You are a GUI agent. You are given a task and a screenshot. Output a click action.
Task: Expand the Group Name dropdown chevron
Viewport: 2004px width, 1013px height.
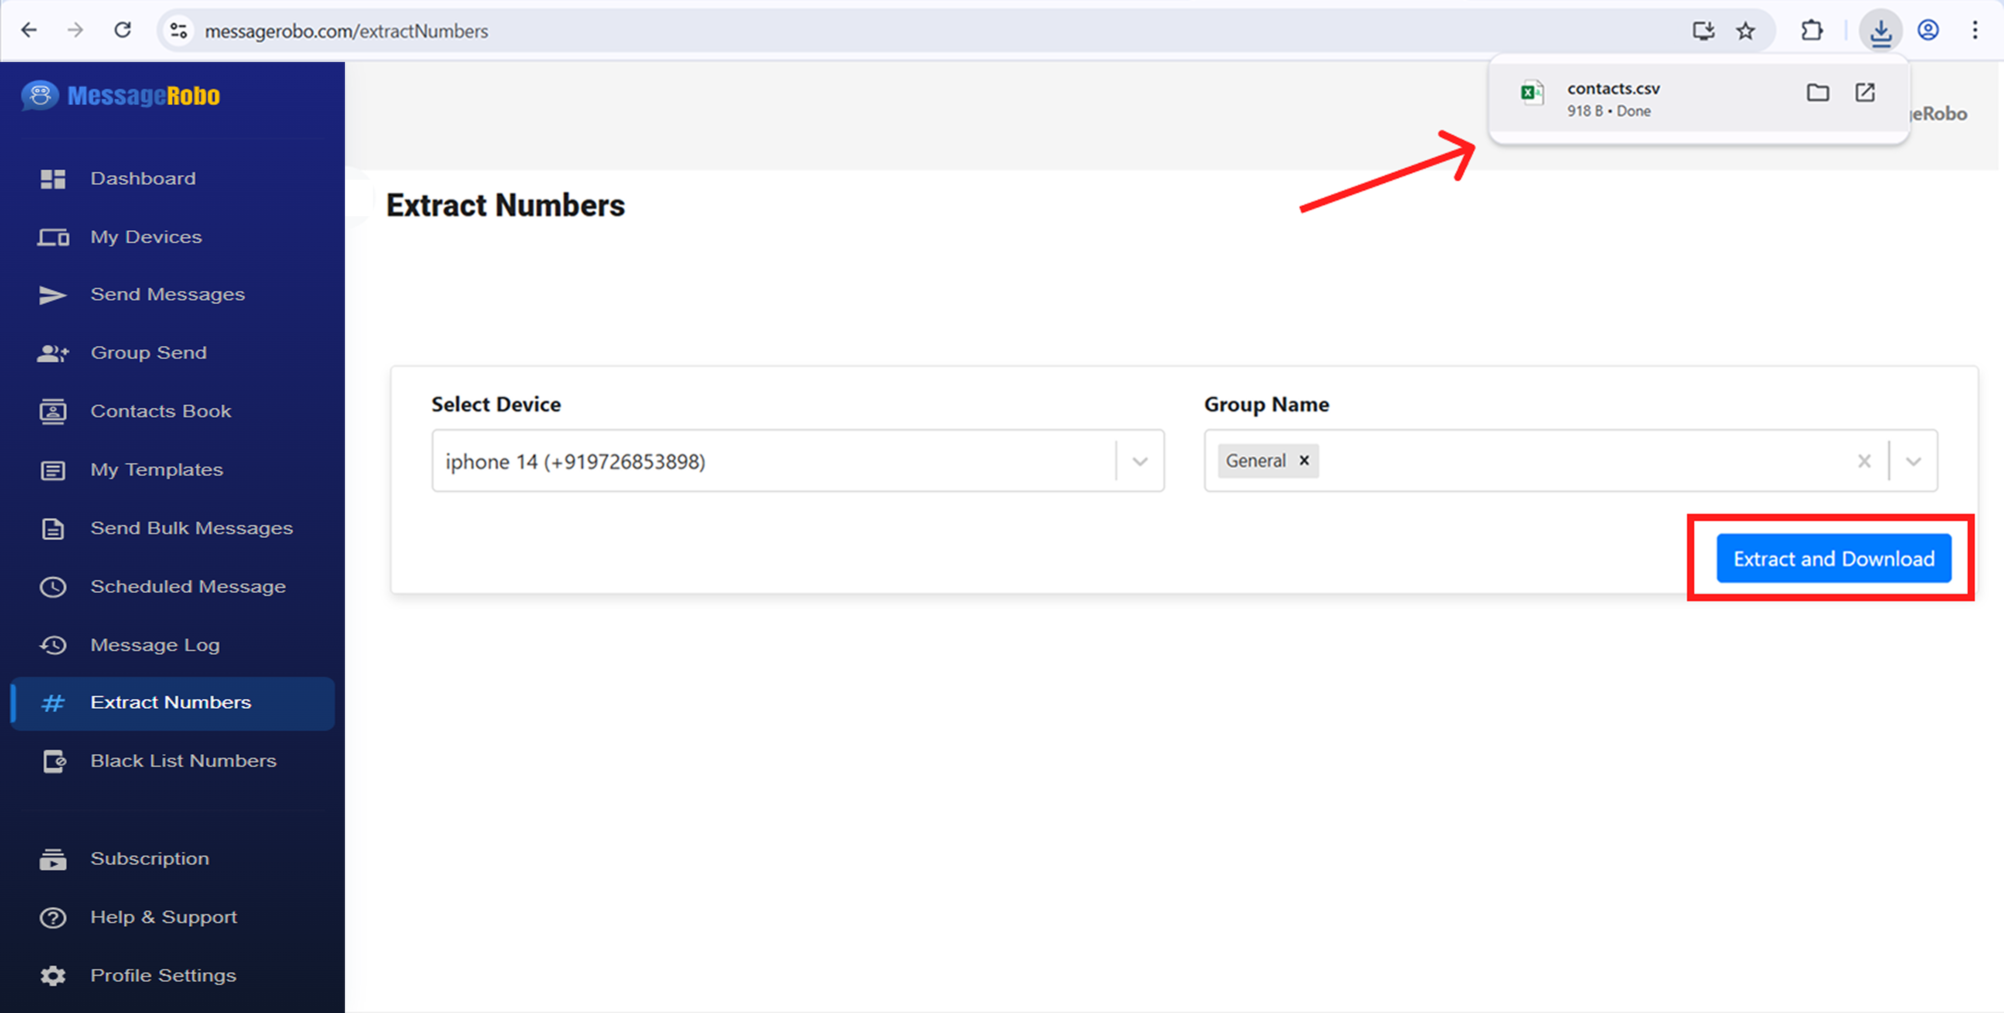pos(1913,462)
